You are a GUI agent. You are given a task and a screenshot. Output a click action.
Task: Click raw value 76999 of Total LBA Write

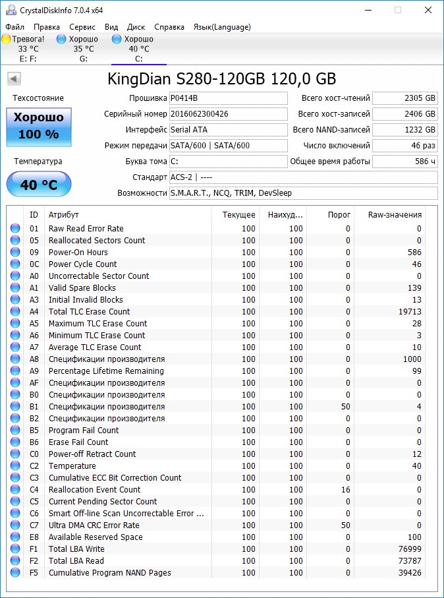tap(410, 549)
